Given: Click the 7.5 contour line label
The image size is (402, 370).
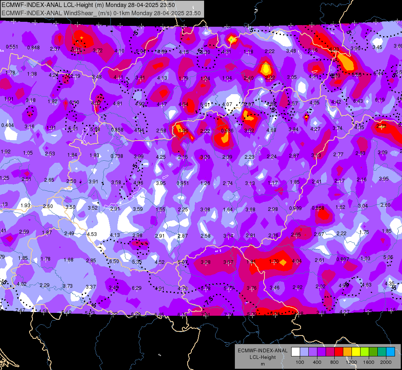Looking at the screenshot, I should (x=209, y=301).
